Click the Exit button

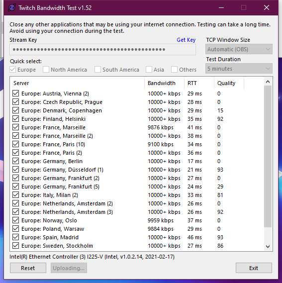254,268
